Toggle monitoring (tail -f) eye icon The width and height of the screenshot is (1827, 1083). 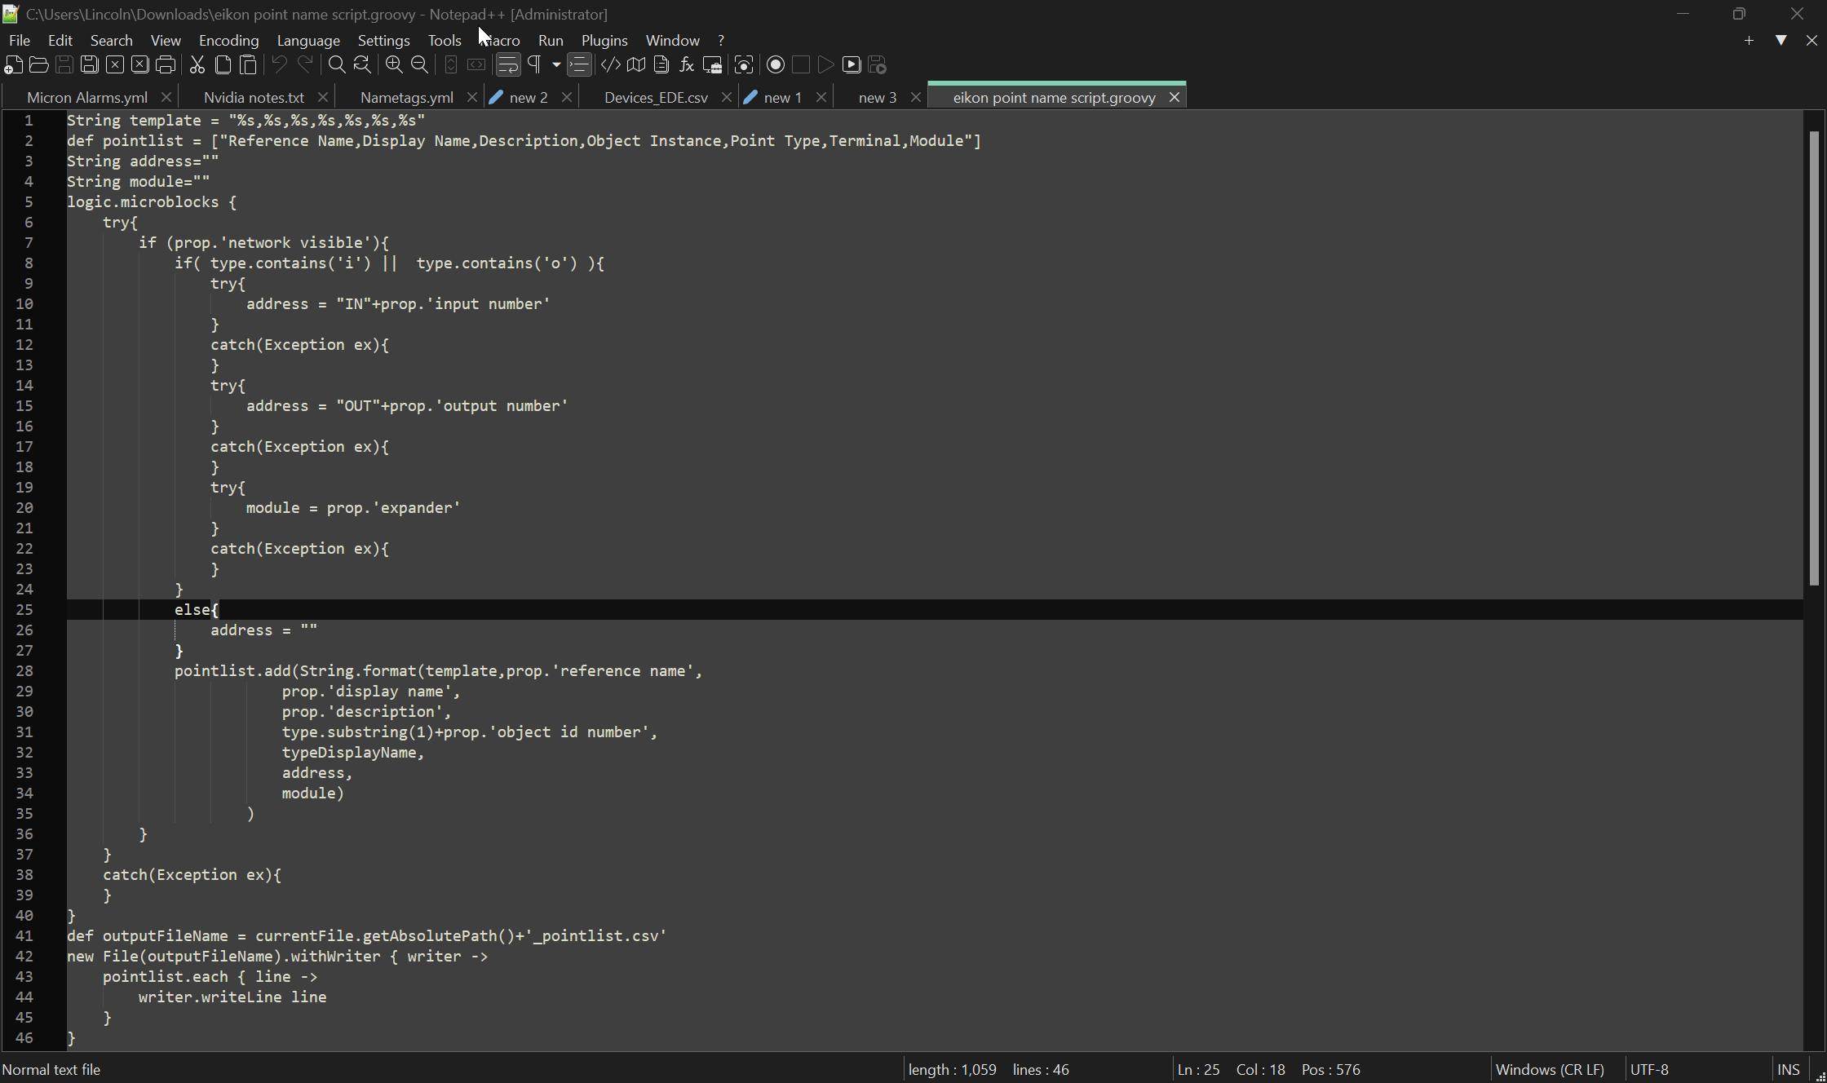click(x=744, y=65)
